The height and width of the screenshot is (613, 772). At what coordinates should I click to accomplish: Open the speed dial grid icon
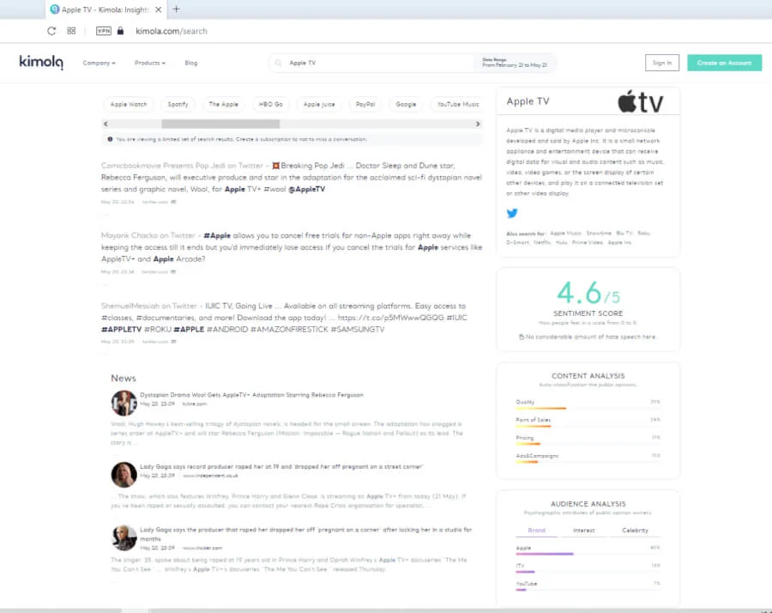coord(71,31)
